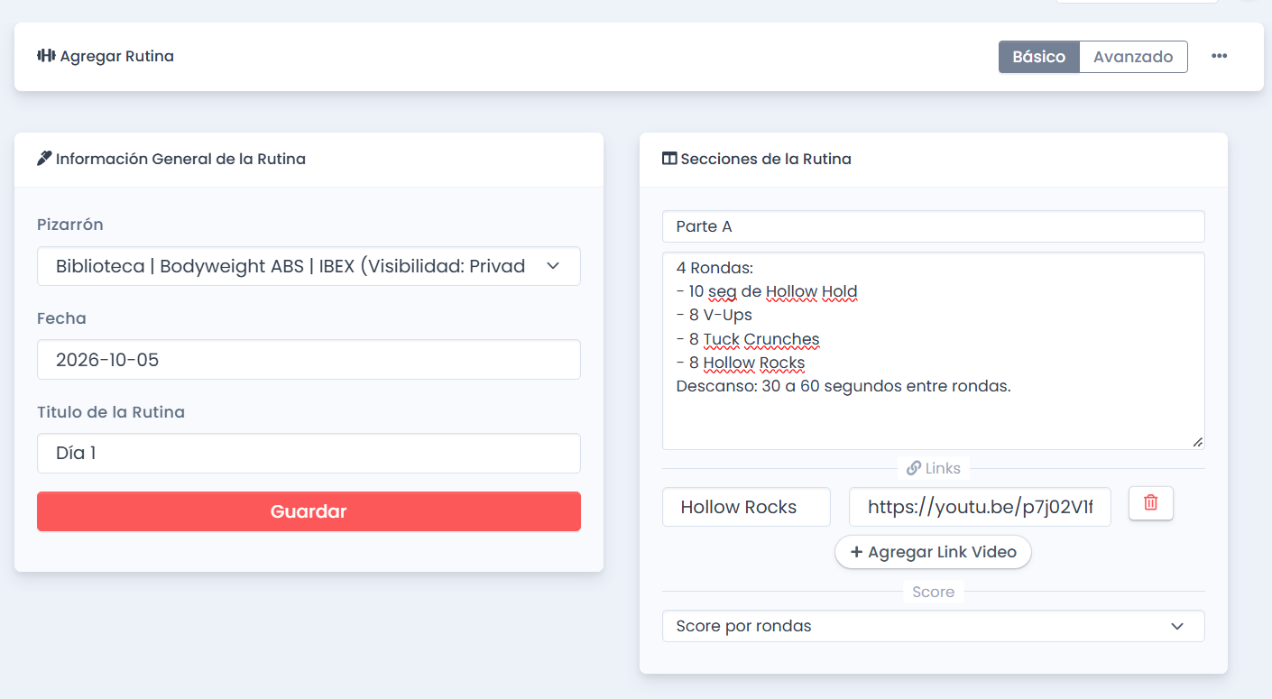Switch to Básico mode
Viewport: 1272px width, 699px height.
point(1038,57)
